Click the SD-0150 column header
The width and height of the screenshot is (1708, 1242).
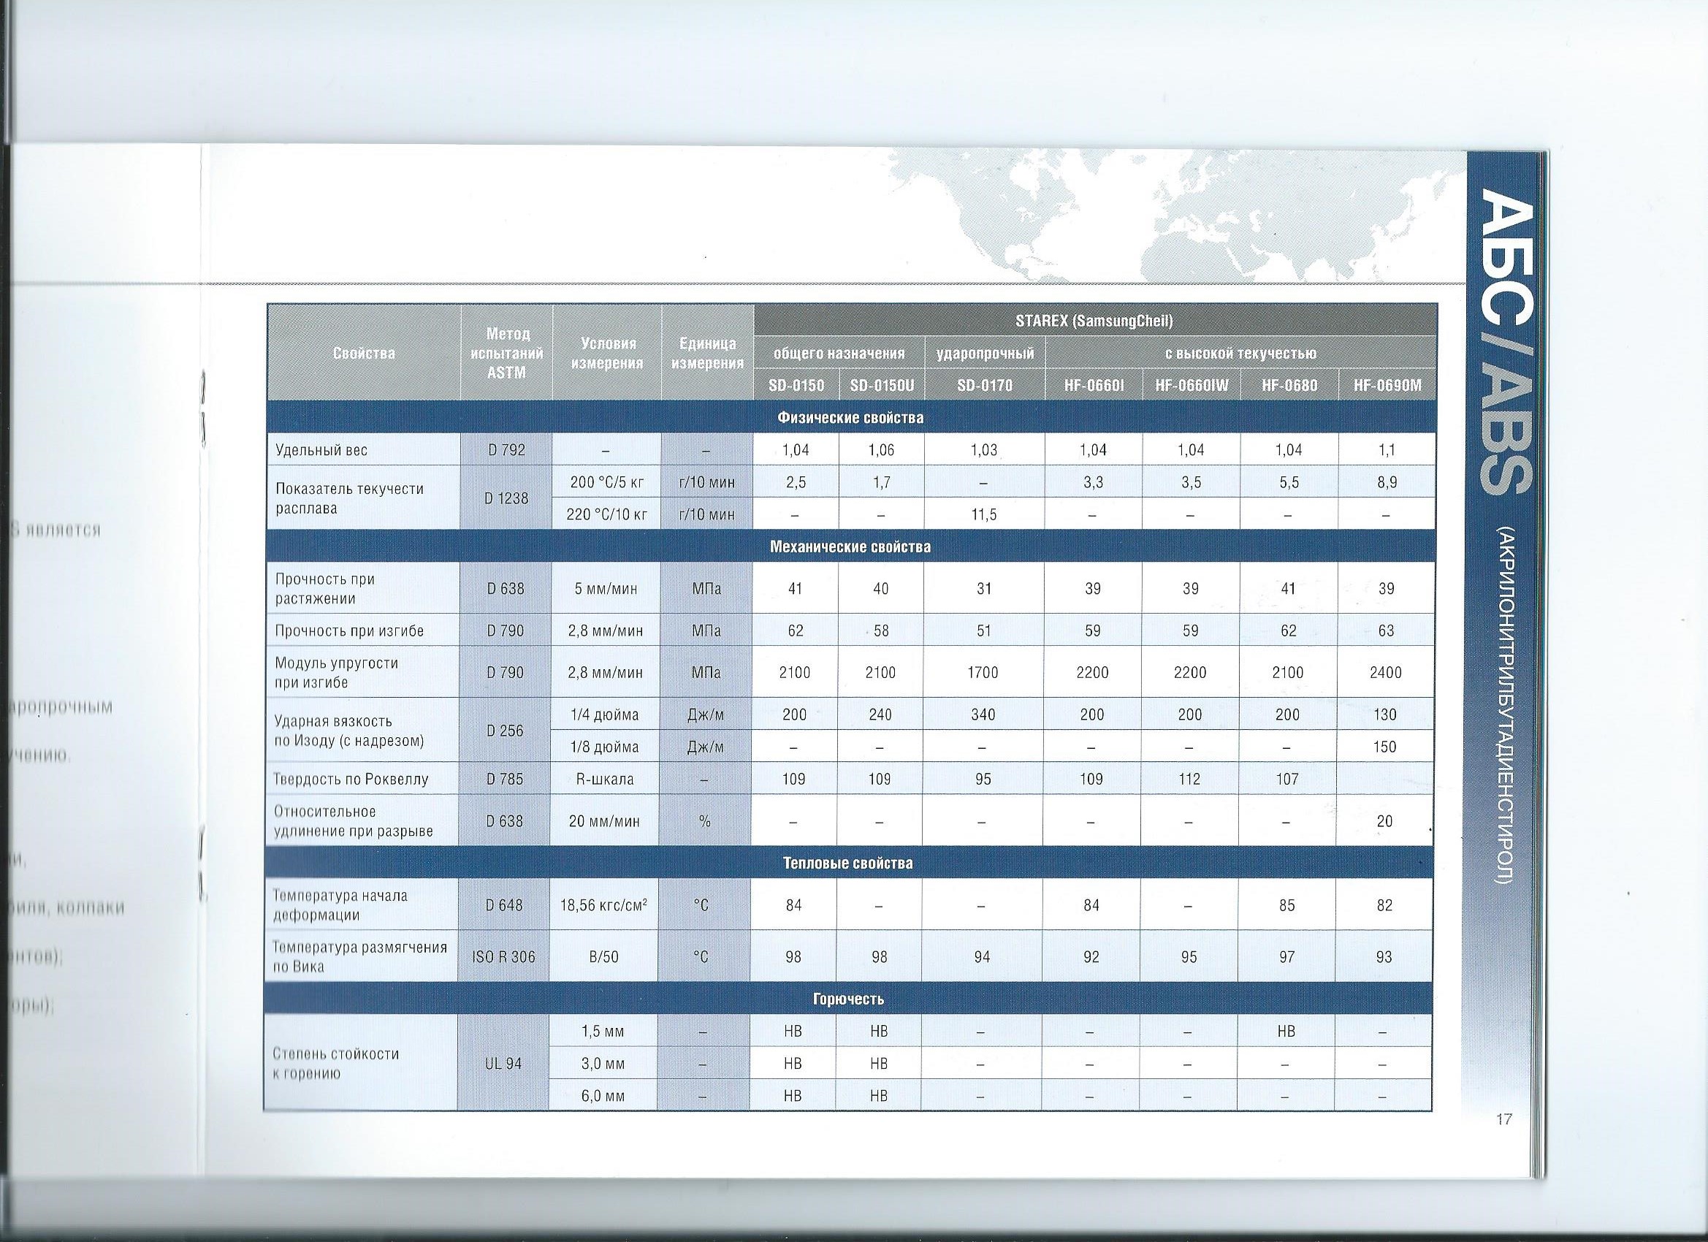[797, 386]
